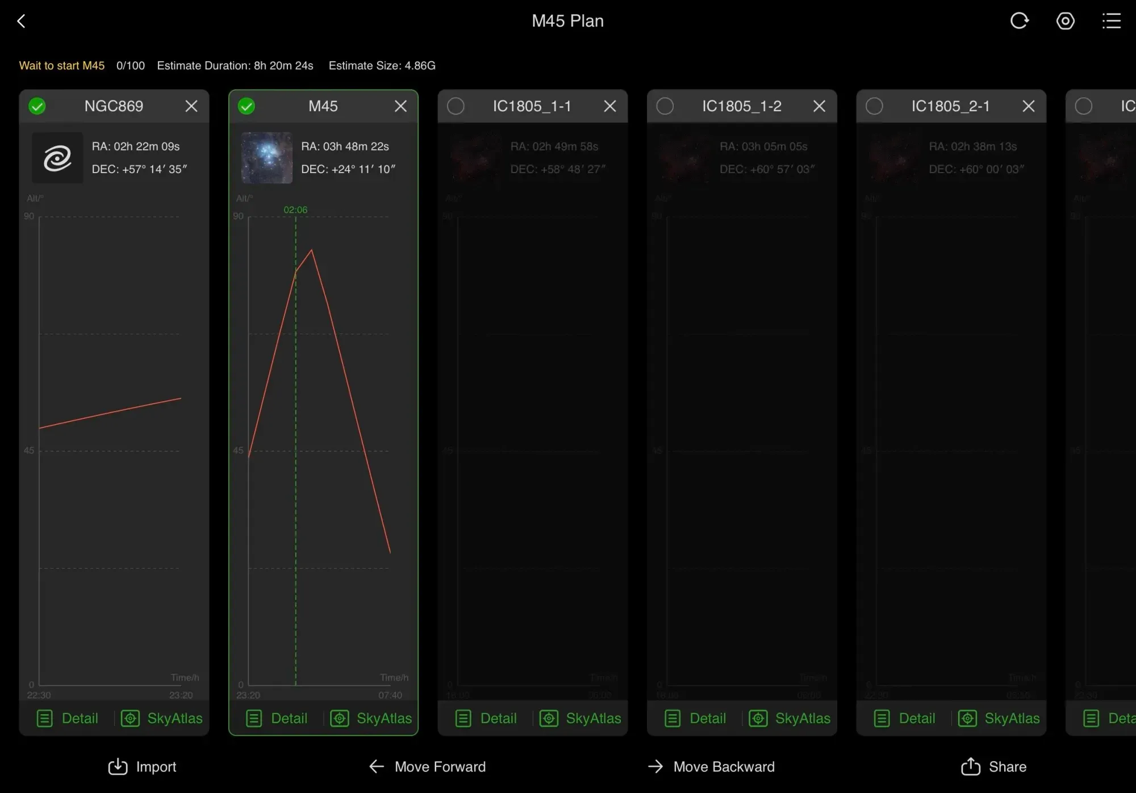Enable the IC1805_2-1 target circle
The width and height of the screenshot is (1136, 793).
pyautogui.click(x=874, y=106)
